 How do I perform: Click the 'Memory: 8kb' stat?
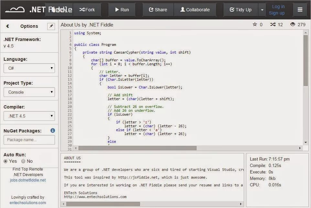263,179
